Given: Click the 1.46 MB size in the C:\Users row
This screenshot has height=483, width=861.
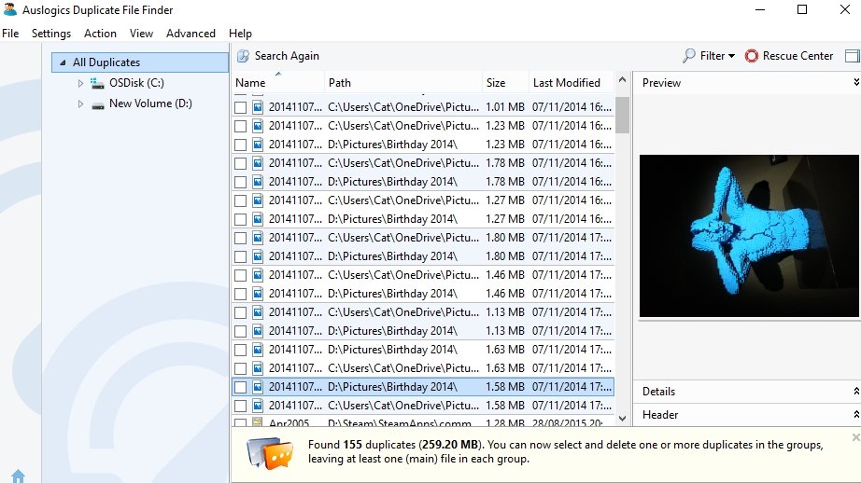Looking at the screenshot, I should point(504,275).
